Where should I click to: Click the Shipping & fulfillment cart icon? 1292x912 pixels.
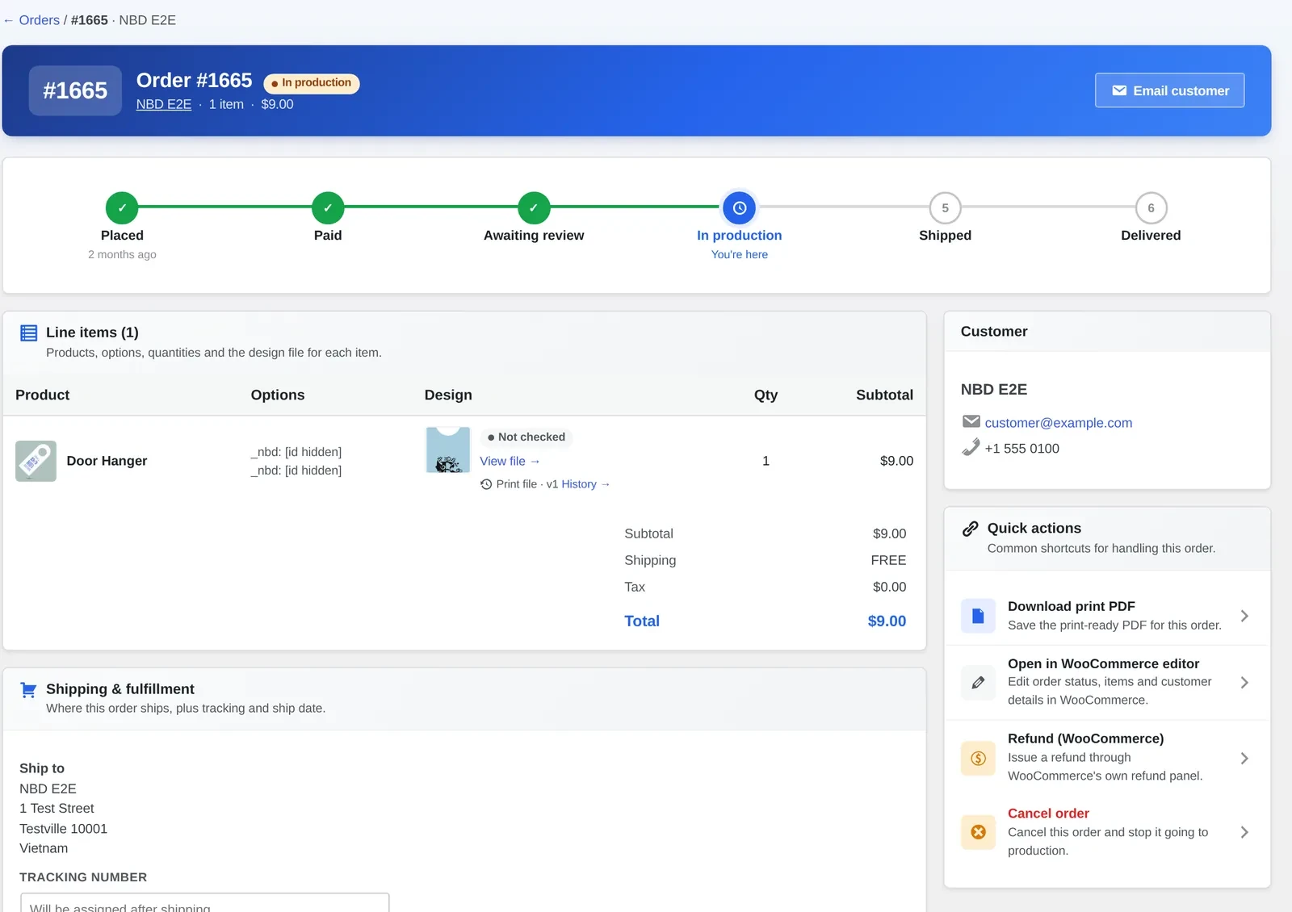(x=28, y=690)
